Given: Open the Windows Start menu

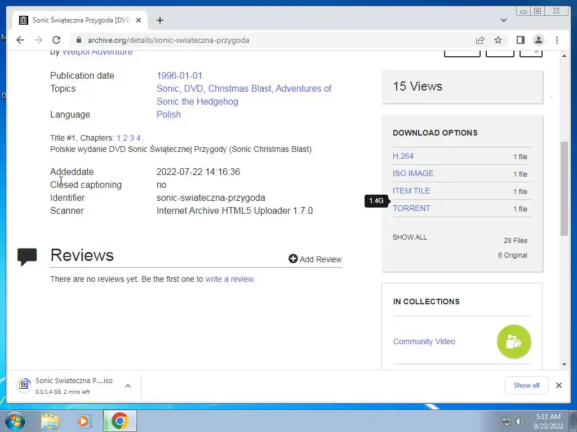Looking at the screenshot, I should point(15,421).
